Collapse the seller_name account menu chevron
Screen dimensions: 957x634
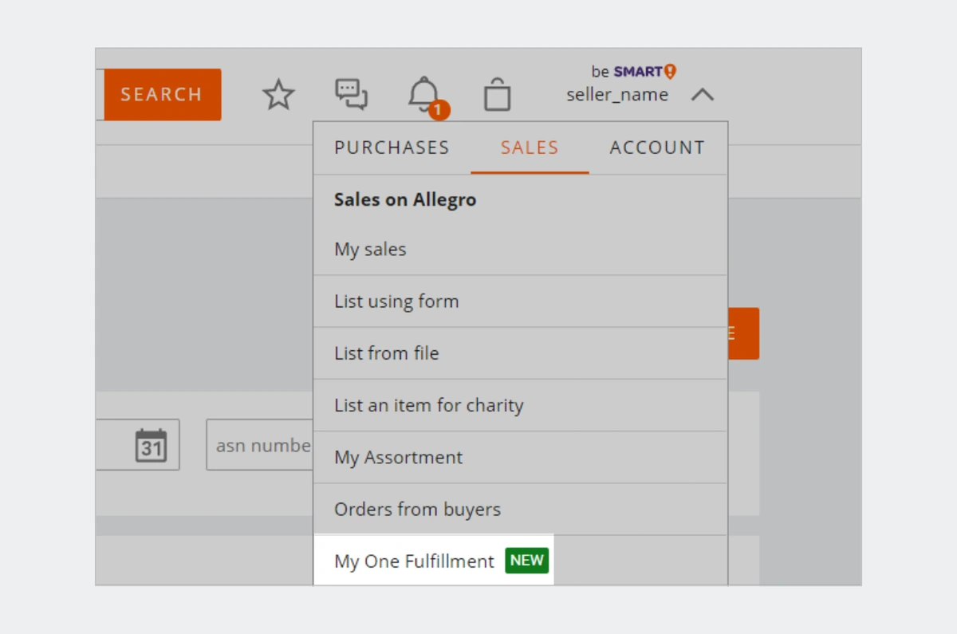coord(703,95)
